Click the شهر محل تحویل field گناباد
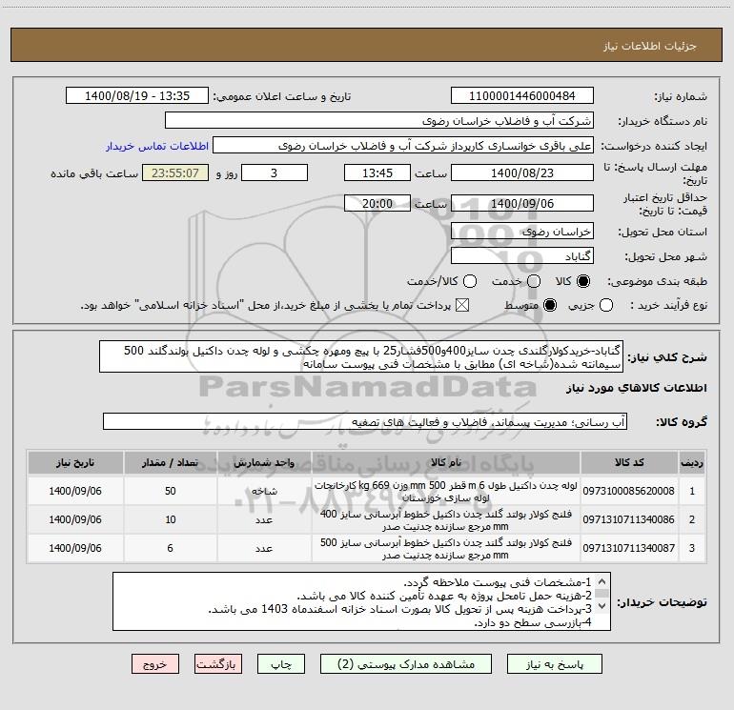Viewport: 734px width, 710px height. (522, 255)
